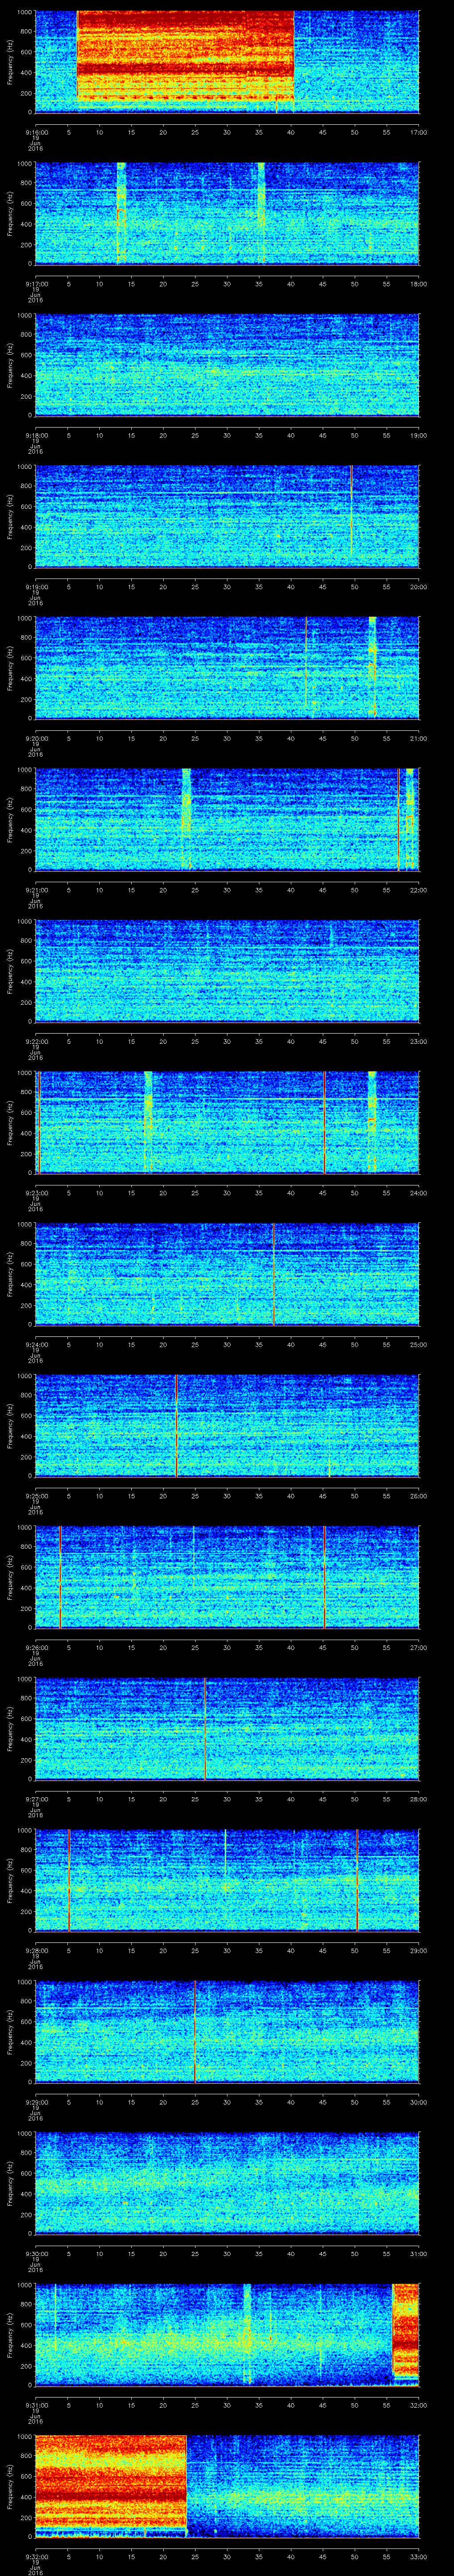Select the "9:20:00" axis timestamp
Image resolution: width=454 pixels, height=2576 pixels.
[x=37, y=738]
